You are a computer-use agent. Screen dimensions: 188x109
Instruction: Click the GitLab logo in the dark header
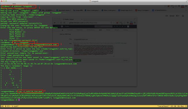point(62,26)
